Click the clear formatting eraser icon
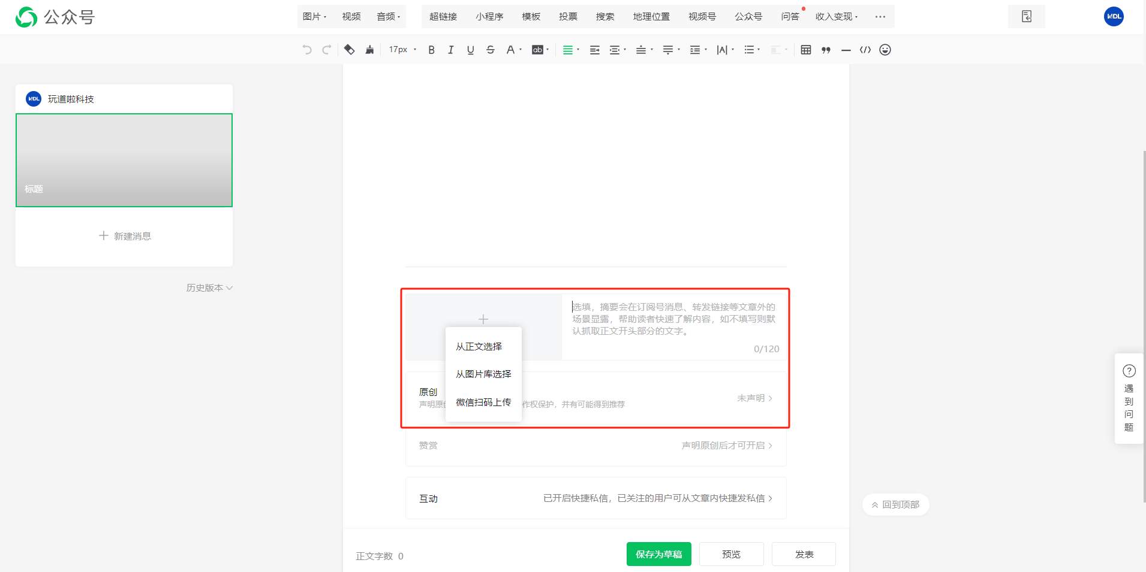 click(349, 50)
